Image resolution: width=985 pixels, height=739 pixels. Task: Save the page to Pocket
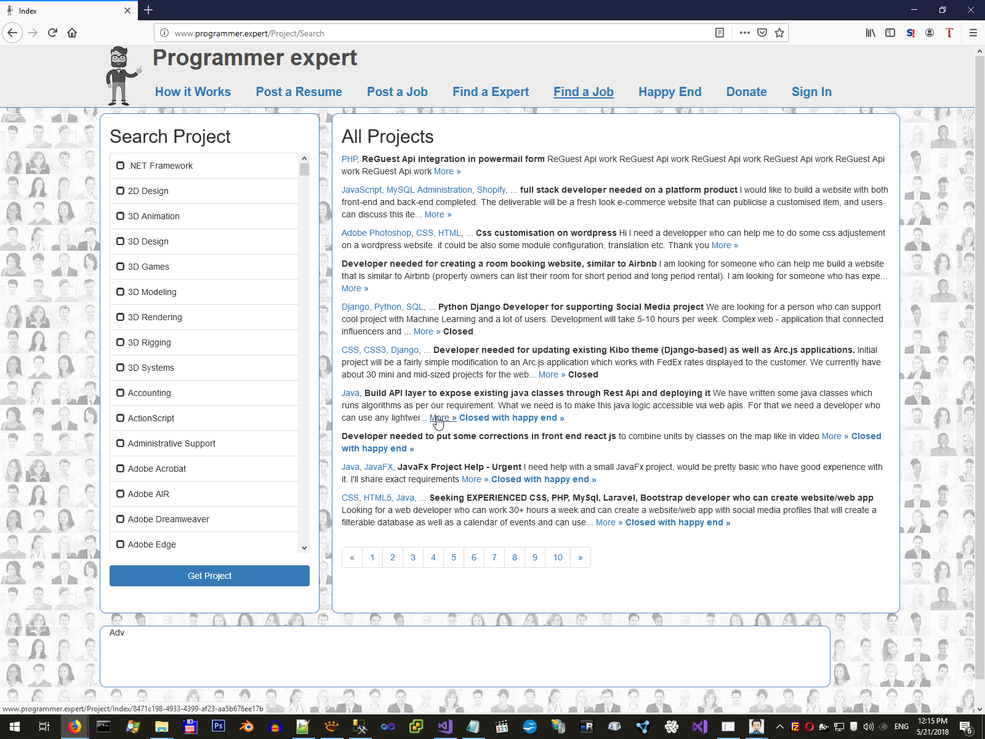[762, 33]
